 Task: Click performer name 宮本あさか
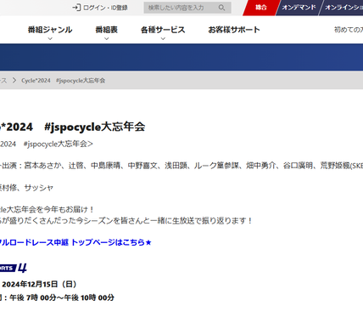point(42,166)
